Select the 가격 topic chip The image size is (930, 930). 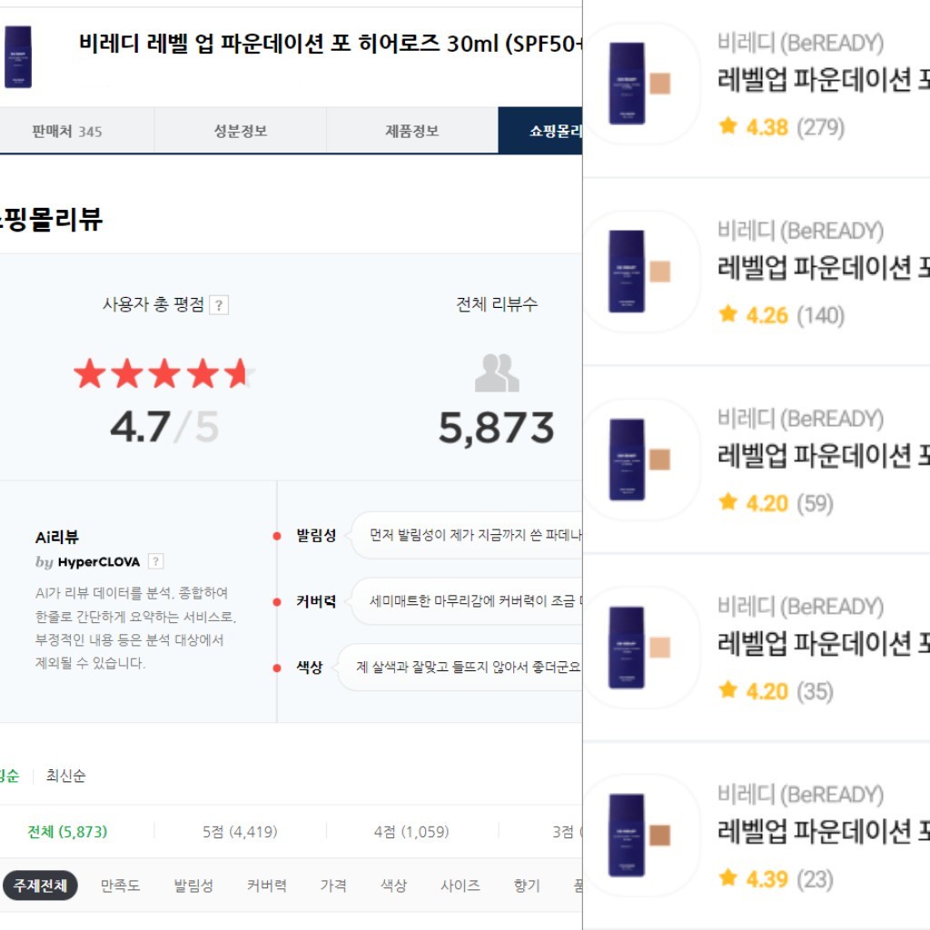[x=333, y=885]
